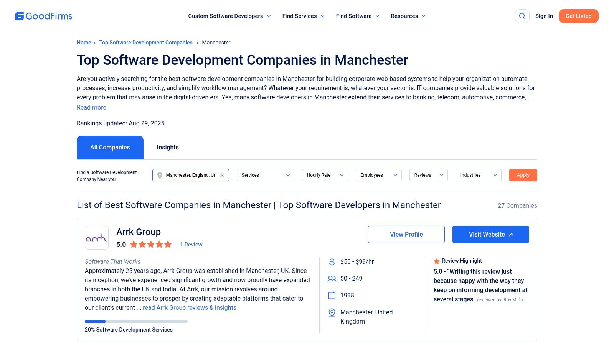
Task: Open the search magnifier icon
Action: coord(522,16)
